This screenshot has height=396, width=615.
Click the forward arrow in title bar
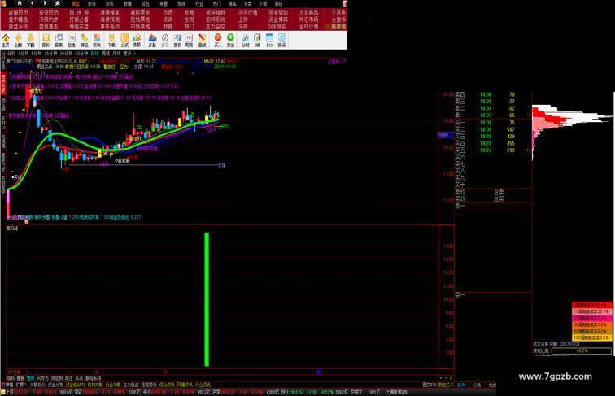pos(45,3)
